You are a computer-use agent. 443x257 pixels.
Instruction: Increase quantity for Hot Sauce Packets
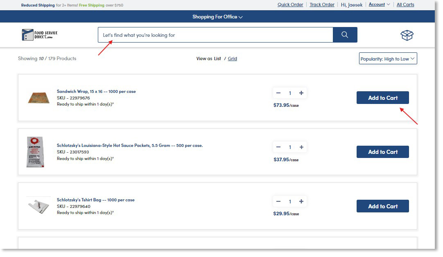(x=301, y=147)
